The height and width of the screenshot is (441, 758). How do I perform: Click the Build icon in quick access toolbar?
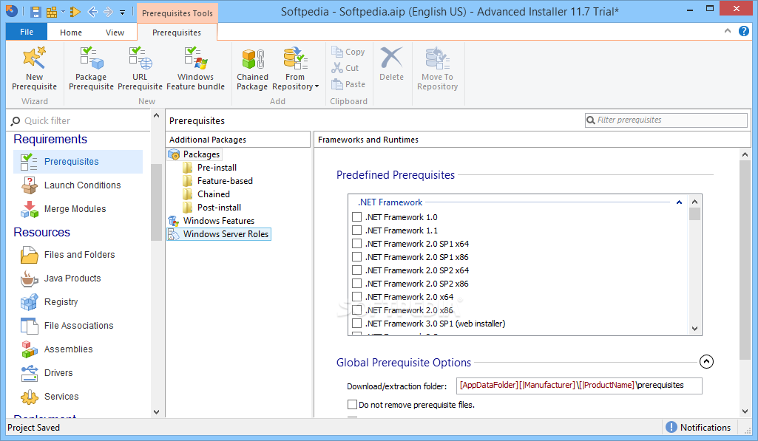[51, 12]
